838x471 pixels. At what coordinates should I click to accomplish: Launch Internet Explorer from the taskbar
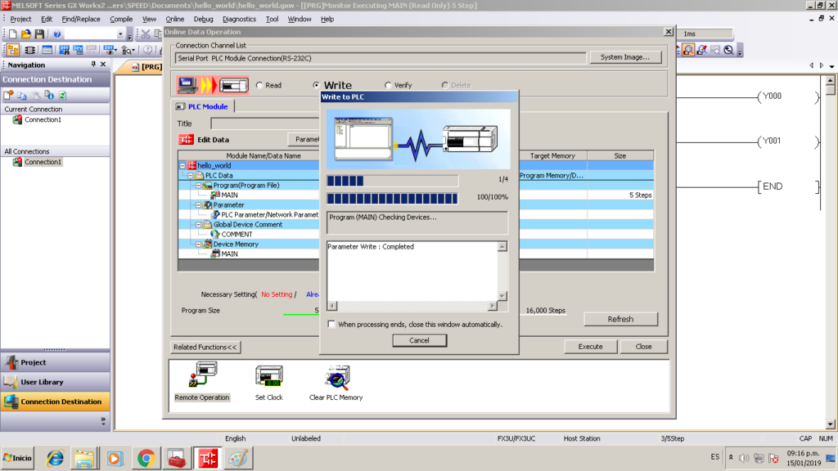(55, 458)
